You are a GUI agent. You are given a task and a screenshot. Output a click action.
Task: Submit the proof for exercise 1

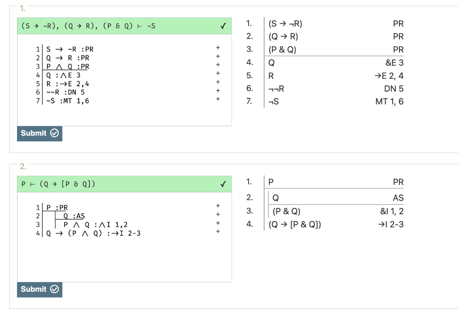(39, 133)
